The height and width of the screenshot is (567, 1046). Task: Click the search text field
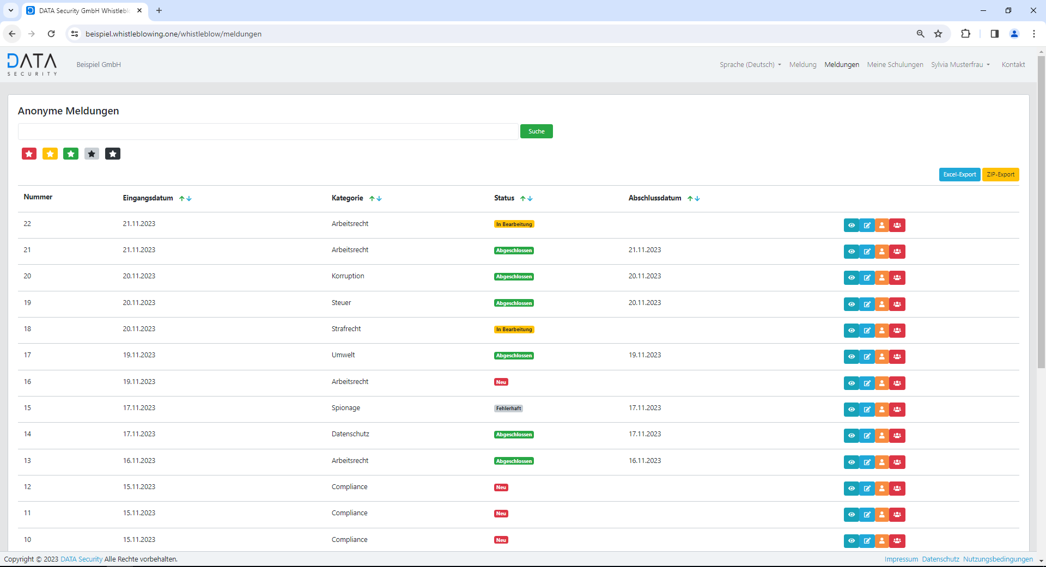point(267,131)
